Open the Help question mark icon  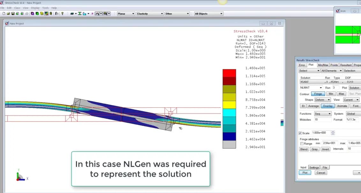62,13
